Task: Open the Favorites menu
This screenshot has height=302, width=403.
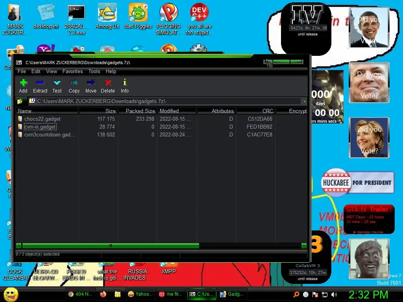Action: [72, 72]
